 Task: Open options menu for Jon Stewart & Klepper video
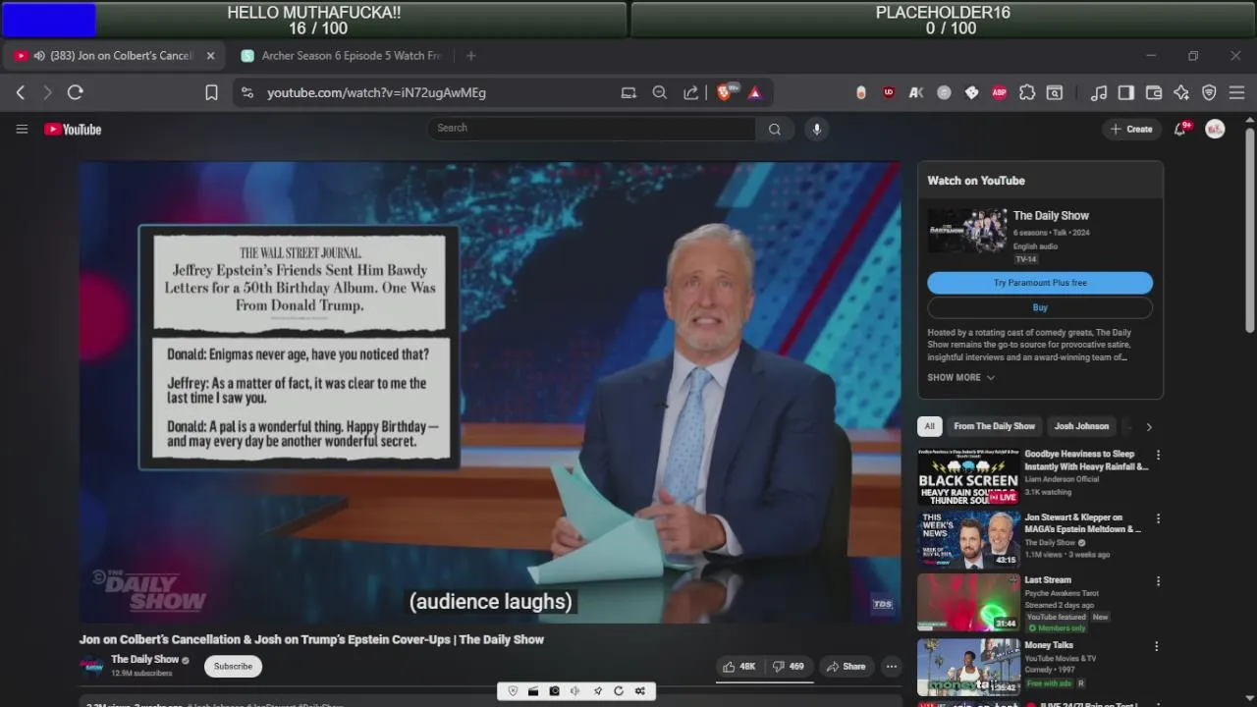tap(1158, 517)
